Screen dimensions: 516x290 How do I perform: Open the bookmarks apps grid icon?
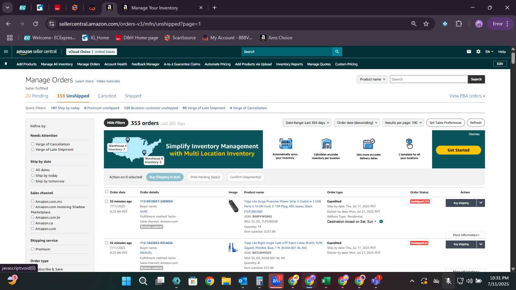pyautogui.click(x=10, y=38)
